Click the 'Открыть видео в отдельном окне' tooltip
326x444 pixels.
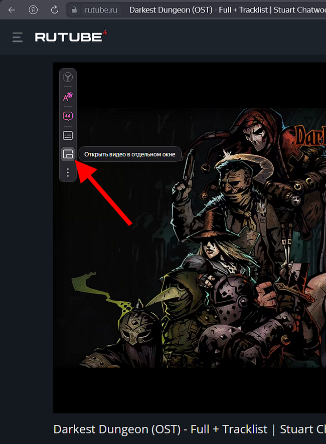130,154
